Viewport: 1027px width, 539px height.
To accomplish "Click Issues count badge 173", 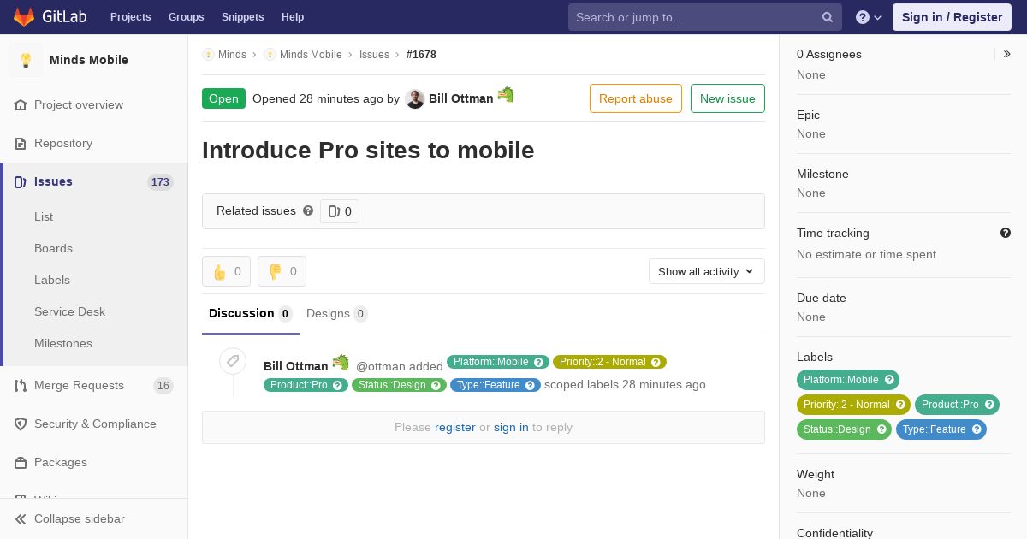I will click(160, 181).
